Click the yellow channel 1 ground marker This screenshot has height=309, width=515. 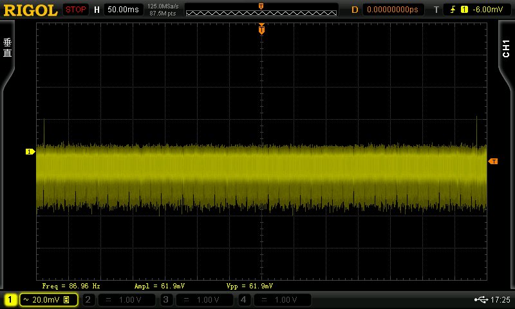(x=30, y=152)
